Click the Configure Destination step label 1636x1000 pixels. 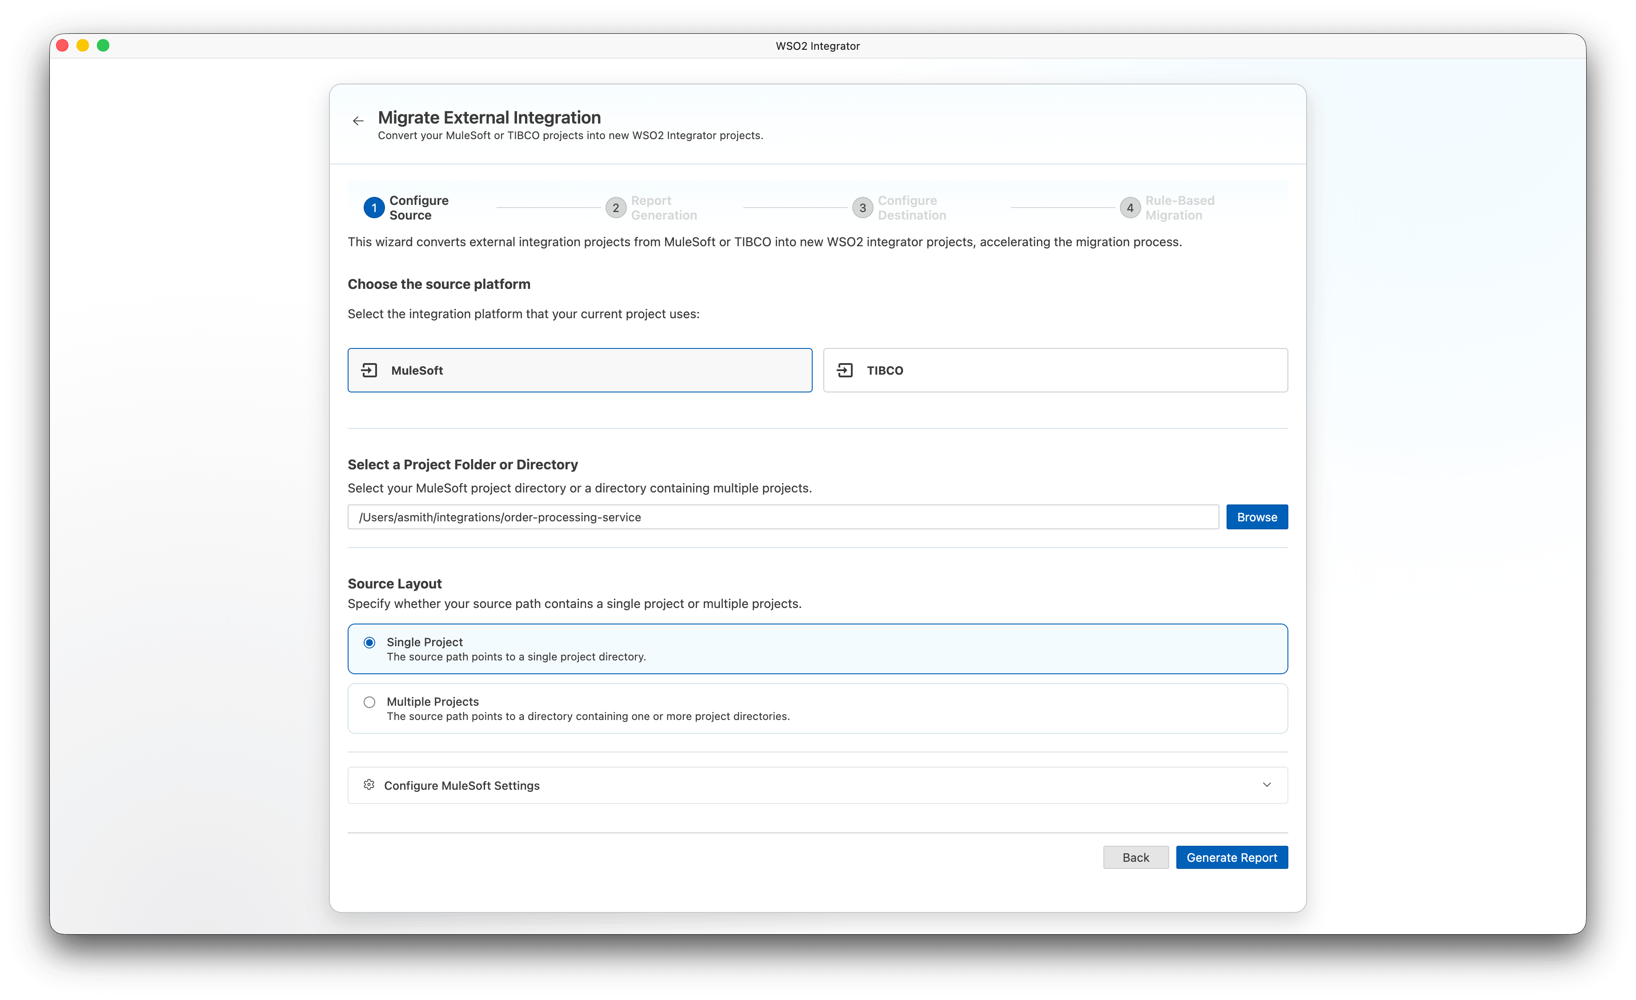[x=912, y=208]
